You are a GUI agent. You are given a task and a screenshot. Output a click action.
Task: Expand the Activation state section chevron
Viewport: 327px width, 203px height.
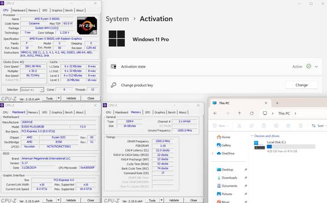(316, 66)
